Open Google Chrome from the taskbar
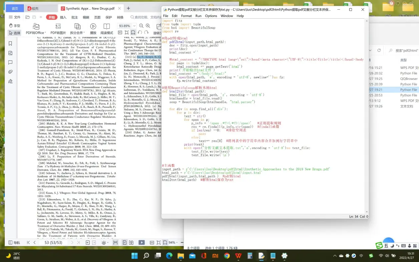This screenshot has width=419, height=262. point(227,256)
